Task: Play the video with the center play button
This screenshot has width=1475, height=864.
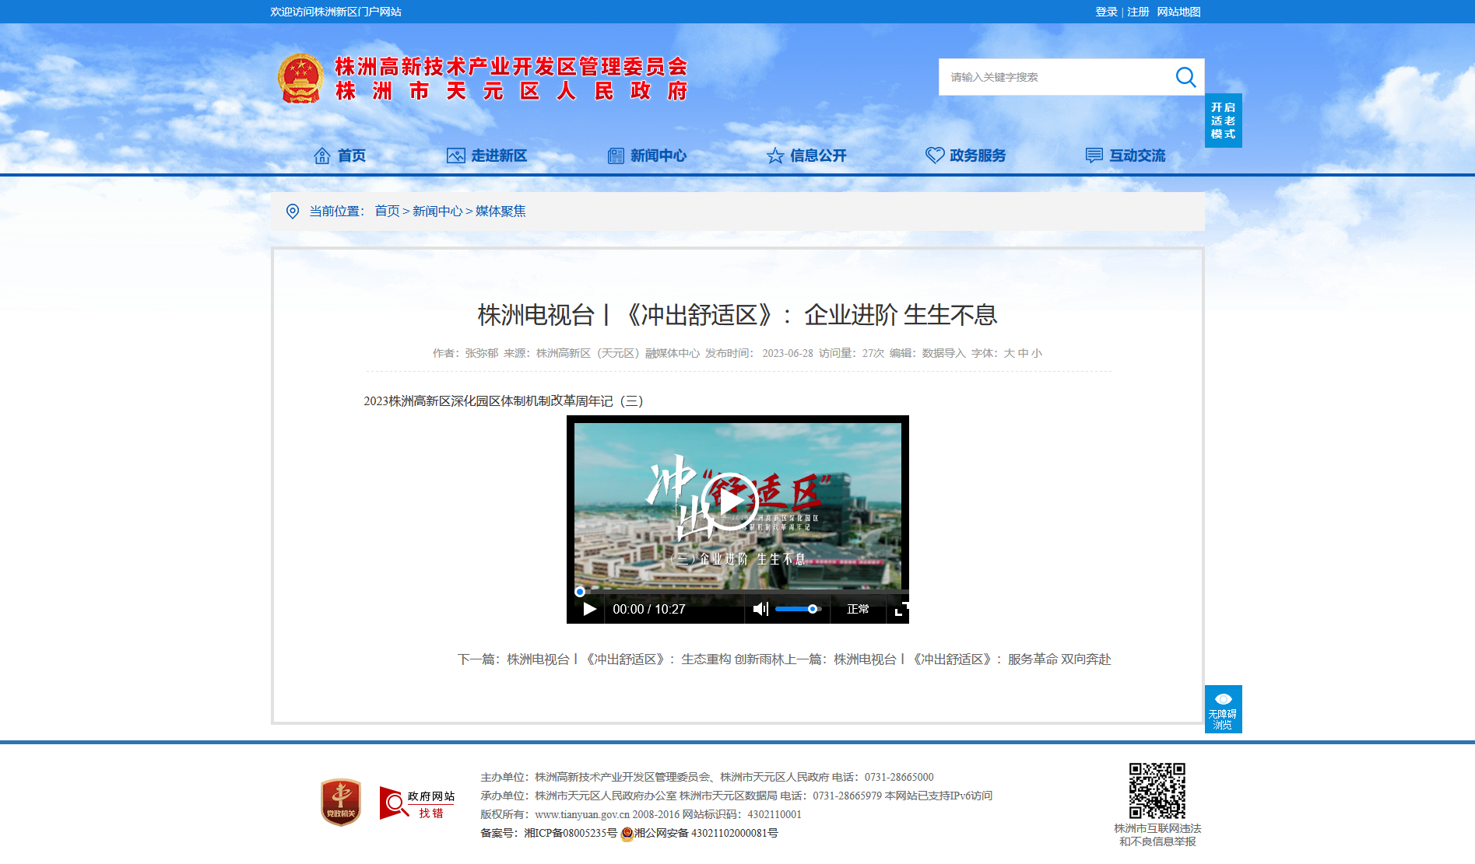Action: (x=729, y=501)
